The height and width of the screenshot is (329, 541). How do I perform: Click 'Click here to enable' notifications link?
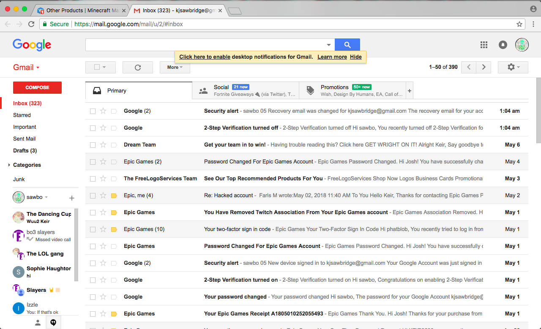[205, 57]
